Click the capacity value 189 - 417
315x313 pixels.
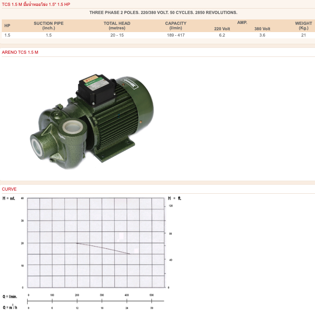click(x=176, y=35)
